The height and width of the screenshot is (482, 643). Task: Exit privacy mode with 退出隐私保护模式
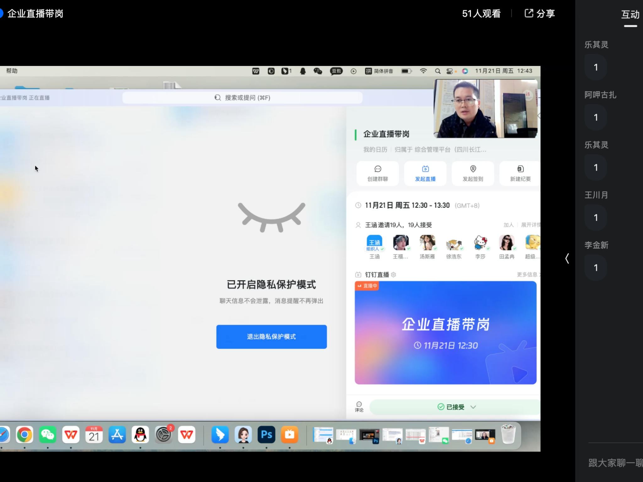(x=271, y=336)
